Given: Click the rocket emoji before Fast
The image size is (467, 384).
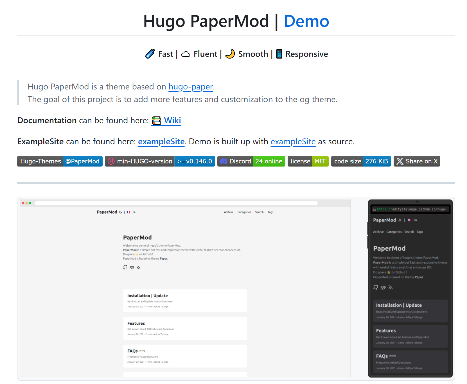Looking at the screenshot, I should [x=150, y=54].
